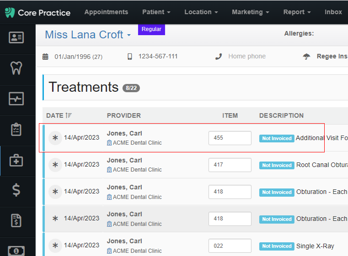Click Not Invoiced badge on Single X-Ray row

tap(277, 246)
